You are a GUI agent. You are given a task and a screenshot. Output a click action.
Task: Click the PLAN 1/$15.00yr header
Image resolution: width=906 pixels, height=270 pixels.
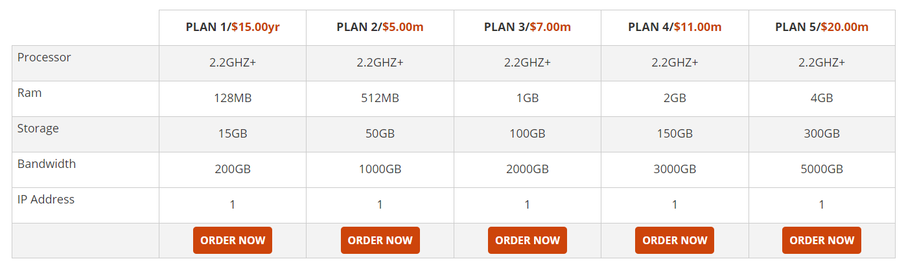233,27
